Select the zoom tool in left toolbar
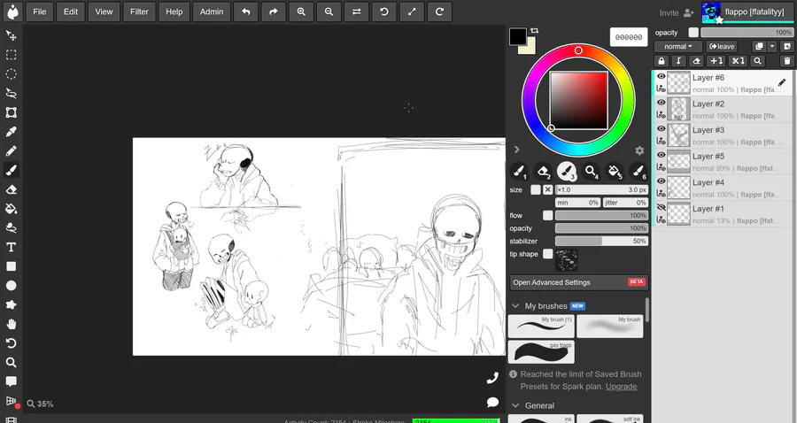The width and height of the screenshot is (797, 423). point(11,363)
